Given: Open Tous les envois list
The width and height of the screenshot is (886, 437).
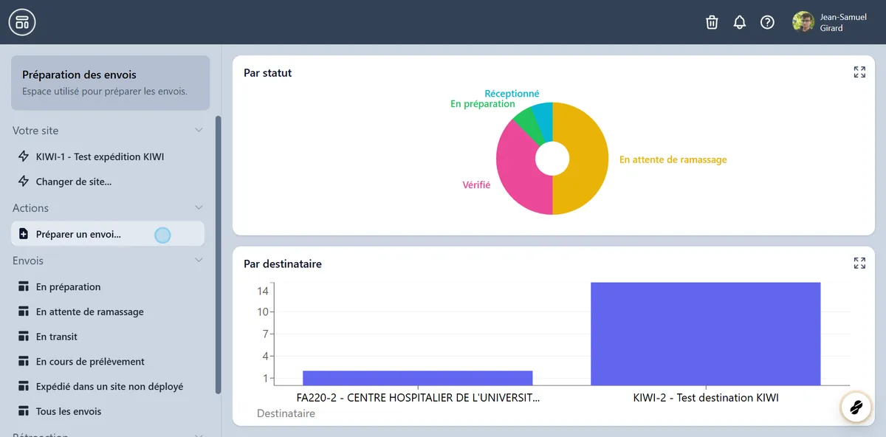Looking at the screenshot, I should point(68,412).
